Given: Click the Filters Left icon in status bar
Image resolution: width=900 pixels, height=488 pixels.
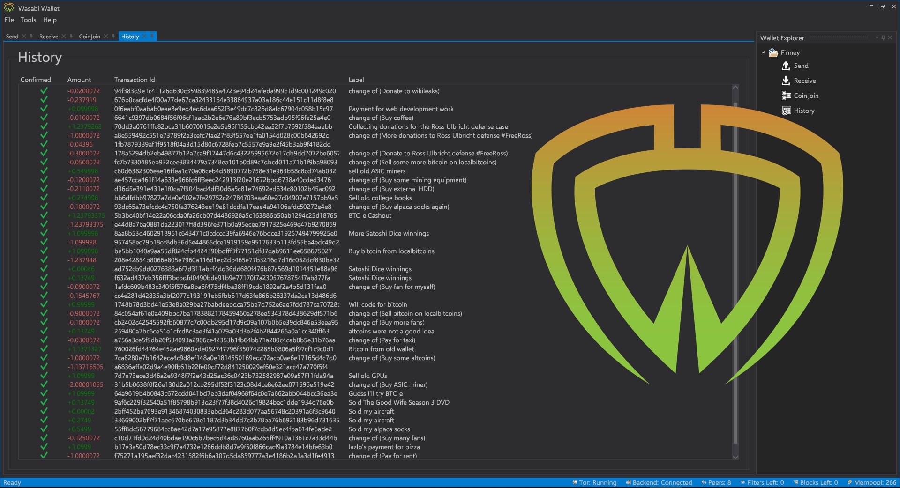Looking at the screenshot, I should [742, 482].
